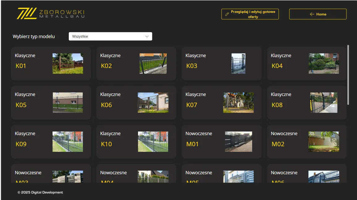This screenshot has width=357, height=200.
Task: Click the back arrow icon beside Home
Action: pyautogui.click(x=312, y=14)
